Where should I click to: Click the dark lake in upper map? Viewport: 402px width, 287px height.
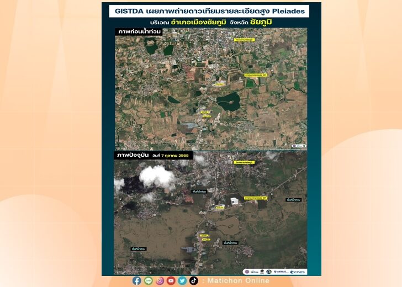coord(228,102)
